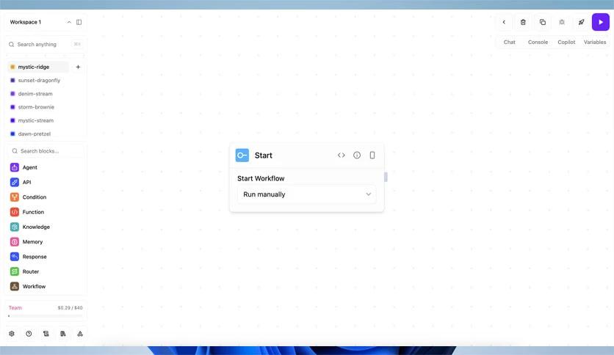Show the Variables tab

[594, 42]
